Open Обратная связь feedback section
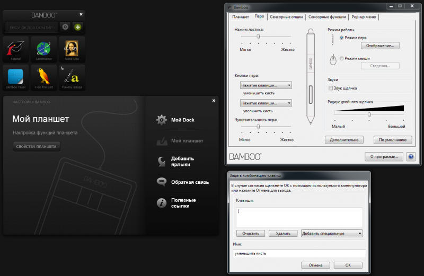Viewport: 424px width, 276px height. point(182,182)
